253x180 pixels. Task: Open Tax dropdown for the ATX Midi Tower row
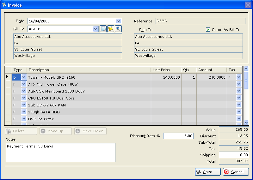click(239, 84)
